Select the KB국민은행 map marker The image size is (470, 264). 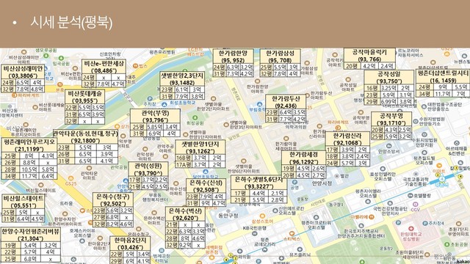click(x=255, y=234)
